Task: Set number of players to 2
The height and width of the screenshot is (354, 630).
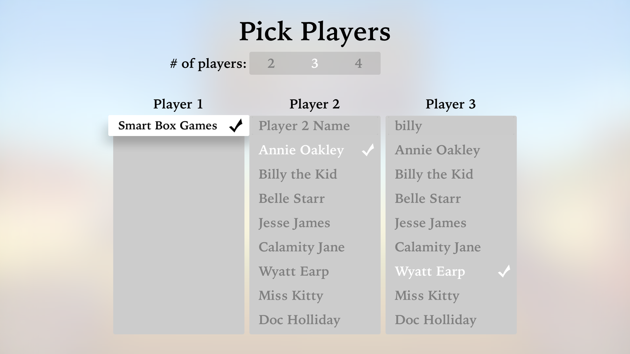Action: tap(271, 63)
